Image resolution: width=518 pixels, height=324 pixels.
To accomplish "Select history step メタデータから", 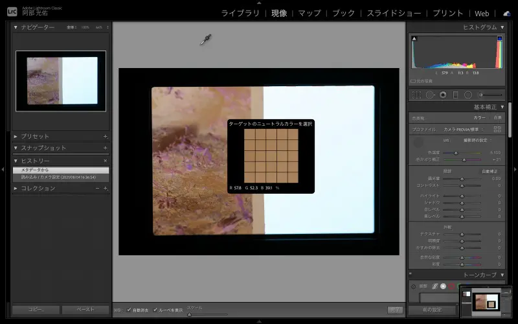I will click(61, 170).
